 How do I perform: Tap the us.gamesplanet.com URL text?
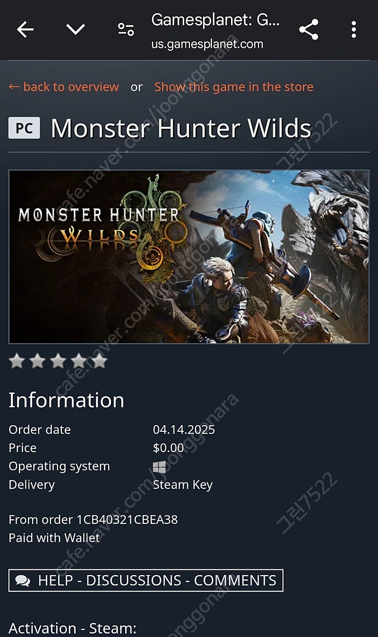pos(207,44)
